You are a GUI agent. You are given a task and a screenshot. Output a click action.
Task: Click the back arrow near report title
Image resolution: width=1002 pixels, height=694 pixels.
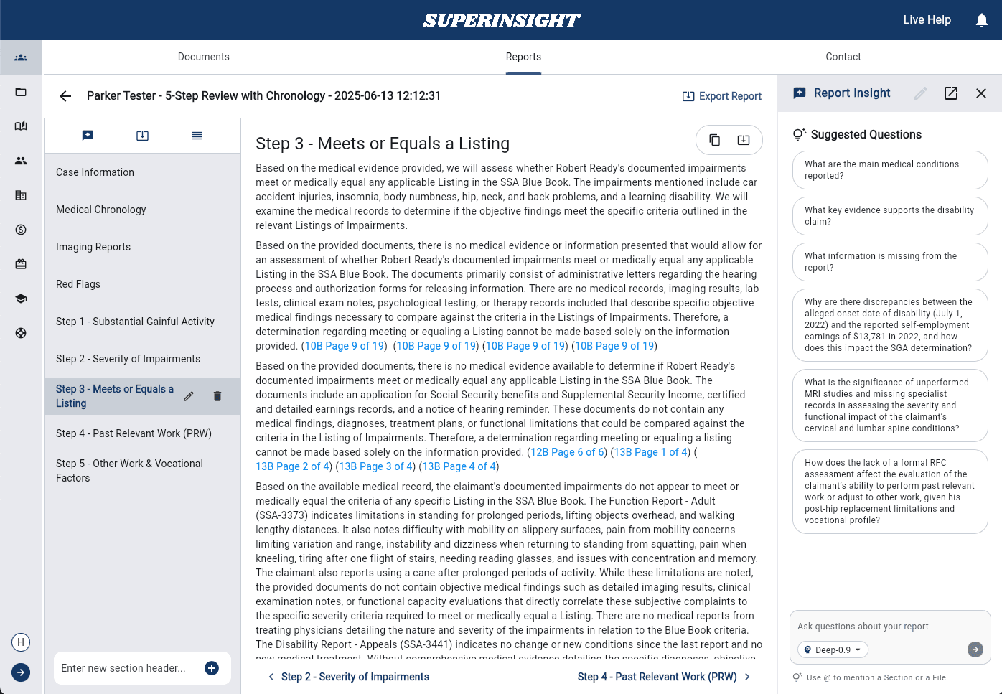click(65, 95)
